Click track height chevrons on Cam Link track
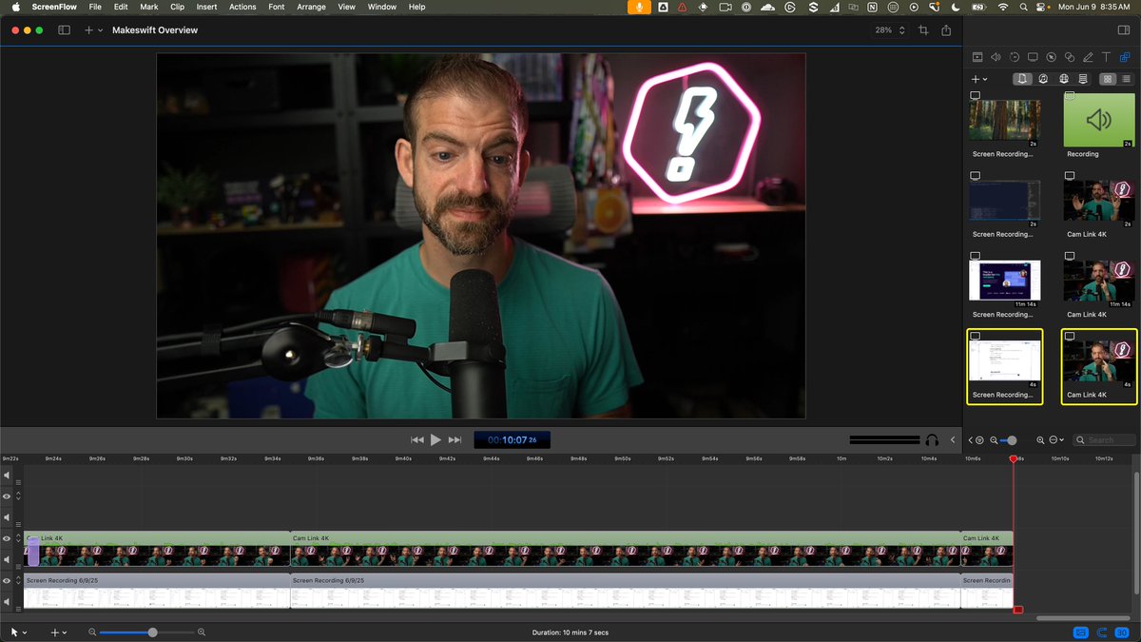 point(18,538)
